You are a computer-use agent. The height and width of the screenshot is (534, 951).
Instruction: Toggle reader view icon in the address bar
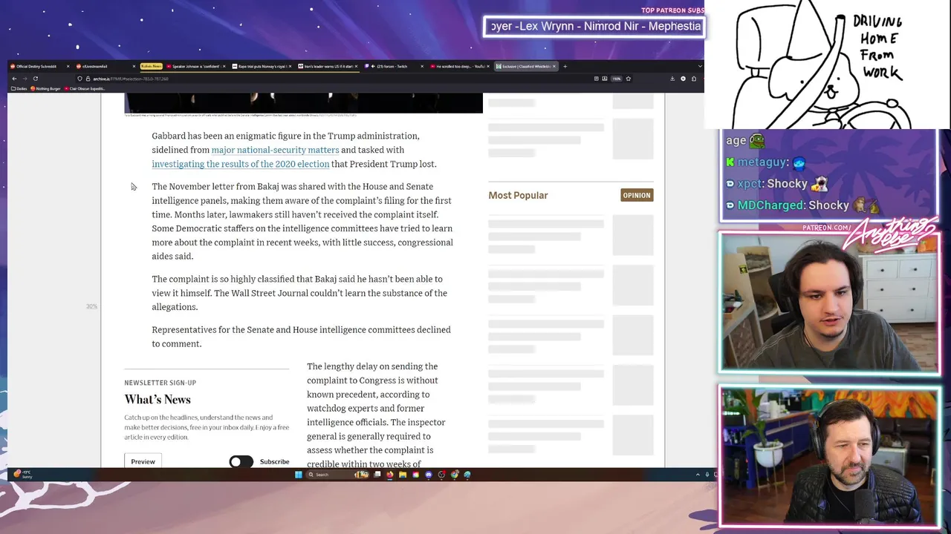[x=596, y=79]
